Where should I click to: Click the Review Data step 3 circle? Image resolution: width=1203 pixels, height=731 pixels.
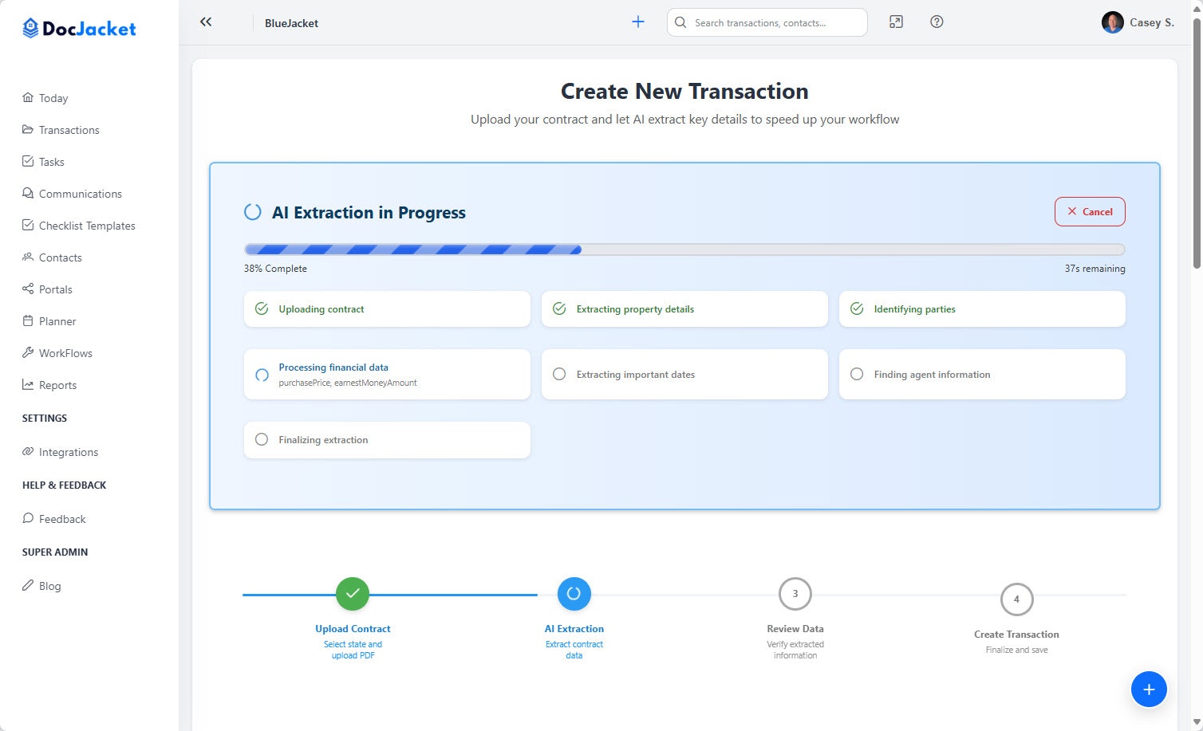coord(795,593)
